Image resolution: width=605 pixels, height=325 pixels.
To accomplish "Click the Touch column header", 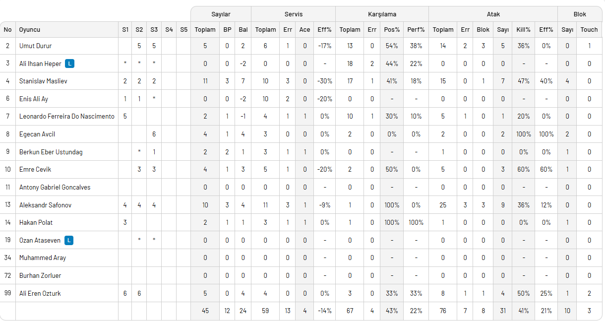I will pos(589,30).
